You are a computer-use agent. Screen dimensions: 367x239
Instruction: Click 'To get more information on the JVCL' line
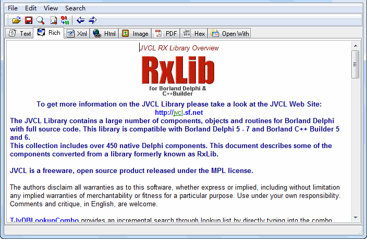179,104
